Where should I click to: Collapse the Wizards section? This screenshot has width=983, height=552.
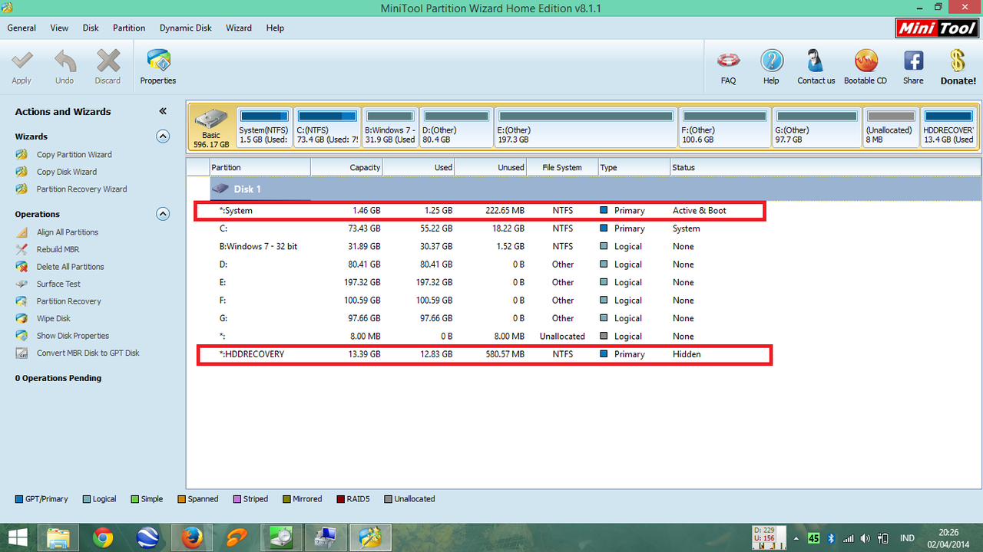point(163,136)
